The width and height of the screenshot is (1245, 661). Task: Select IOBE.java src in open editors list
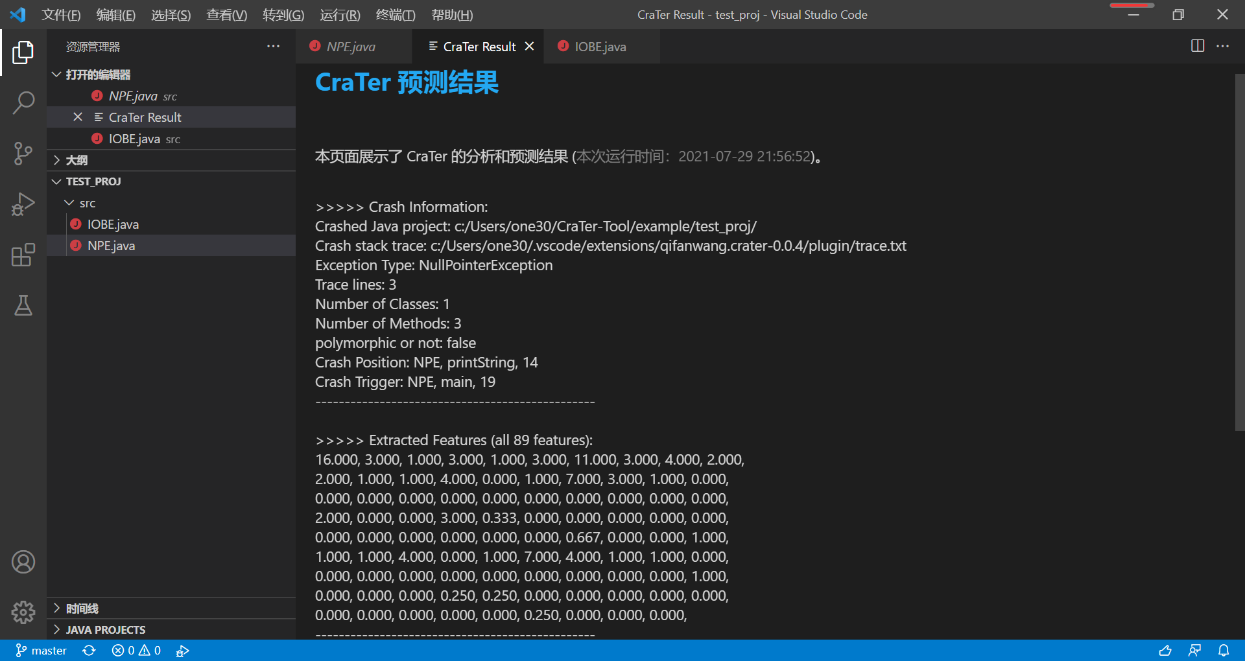(171, 139)
